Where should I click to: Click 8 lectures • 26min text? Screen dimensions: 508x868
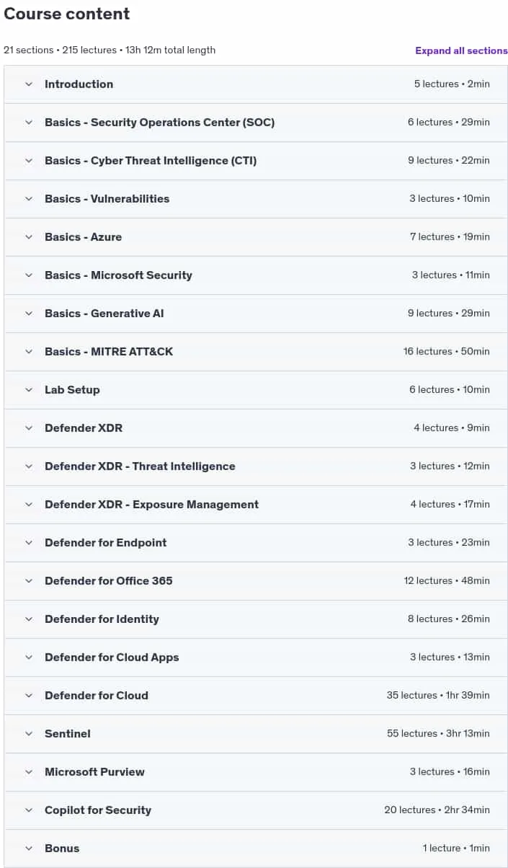coord(448,619)
